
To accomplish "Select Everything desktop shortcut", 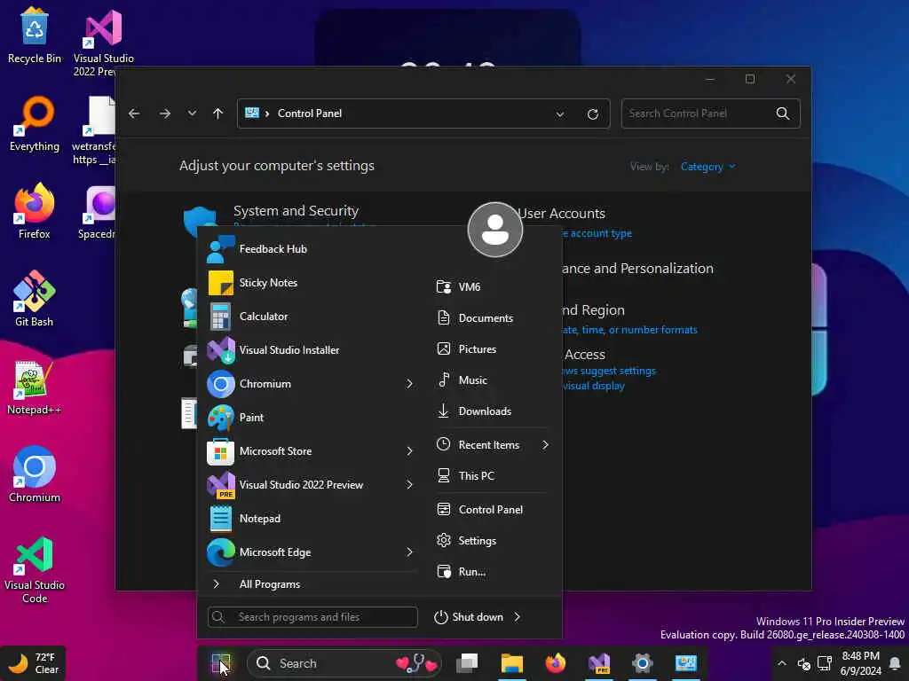I will (35, 122).
